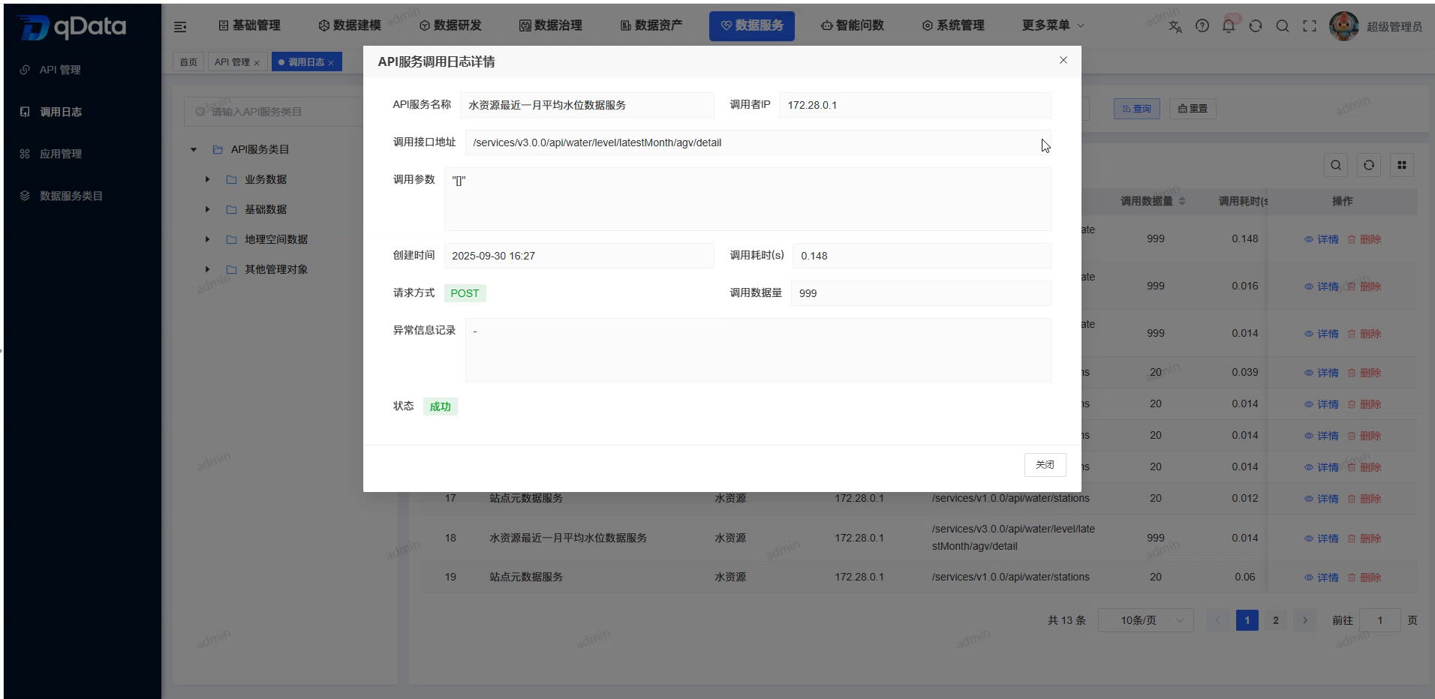
Task: Close the API log detail dialog with X
Action: pyautogui.click(x=1063, y=60)
